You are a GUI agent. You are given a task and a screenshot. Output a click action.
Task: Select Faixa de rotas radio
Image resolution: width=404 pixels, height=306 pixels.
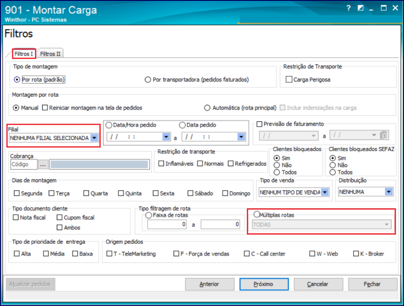149,215
